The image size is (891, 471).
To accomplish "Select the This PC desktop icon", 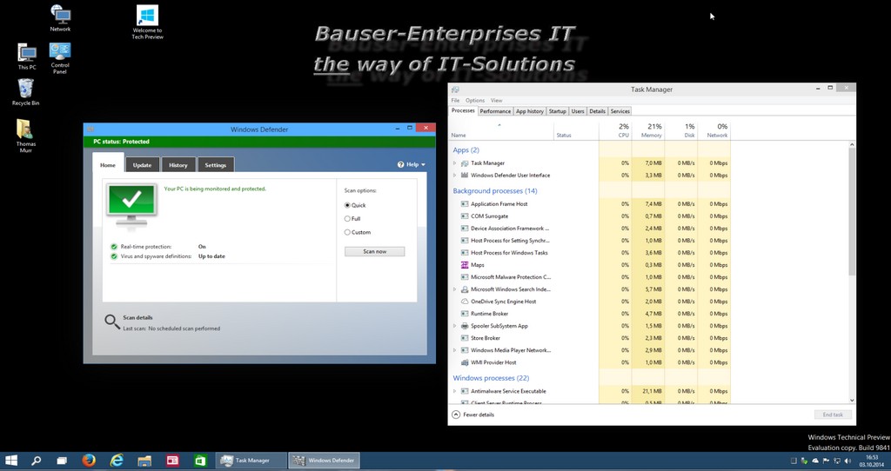I will tap(26, 56).
